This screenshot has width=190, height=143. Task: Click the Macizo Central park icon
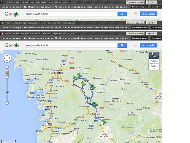(128, 125)
